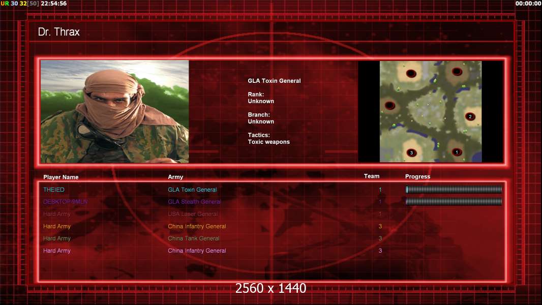Screen dimensions: 542x305
Task: Click the 00:00:00 timer readout
Action: coord(528,4)
